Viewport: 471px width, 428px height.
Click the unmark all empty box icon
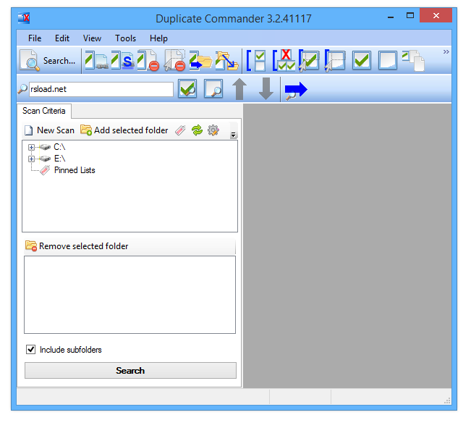388,61
